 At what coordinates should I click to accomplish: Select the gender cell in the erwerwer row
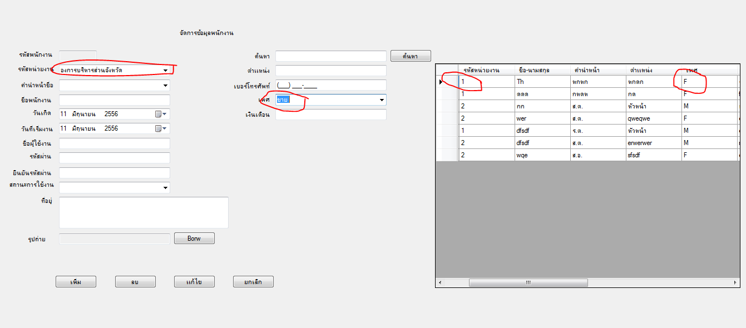coord(710,143)
